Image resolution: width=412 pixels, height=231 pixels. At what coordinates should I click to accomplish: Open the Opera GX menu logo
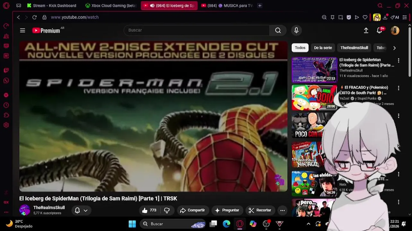(x=6, y=5)
